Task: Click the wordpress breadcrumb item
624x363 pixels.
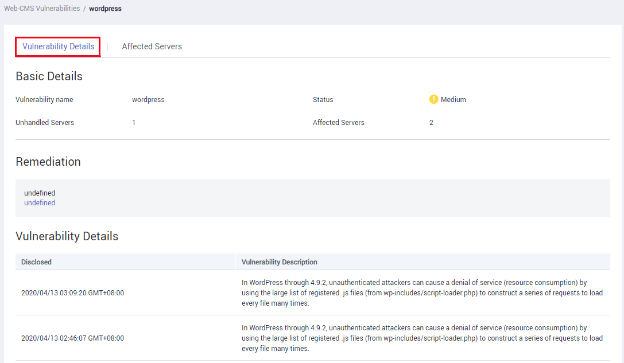Action: [x=105, y=9]
